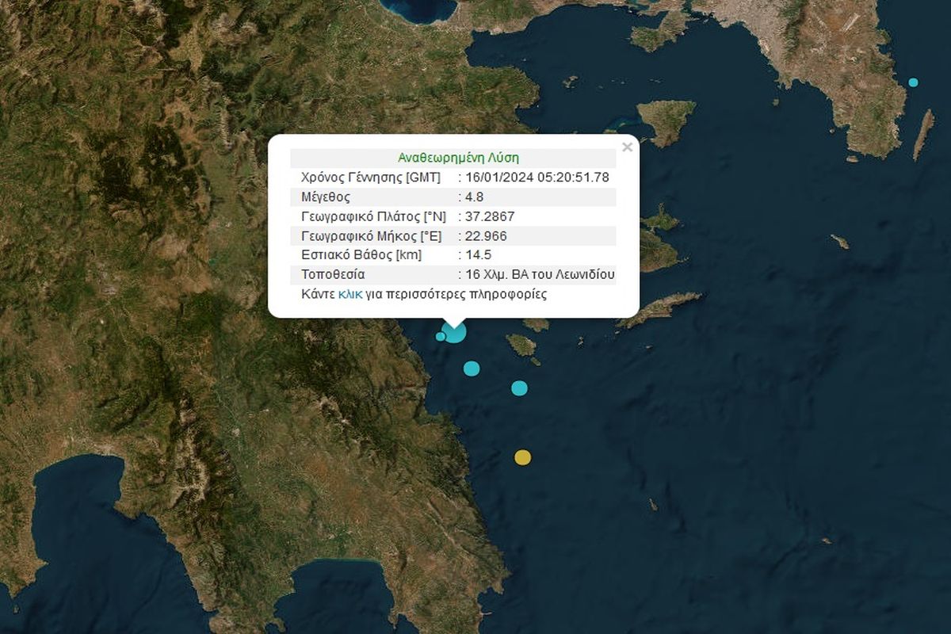This screenshot has height=634, width=951.
Task: Close the earthquake info popup
Action: [627, 147]
